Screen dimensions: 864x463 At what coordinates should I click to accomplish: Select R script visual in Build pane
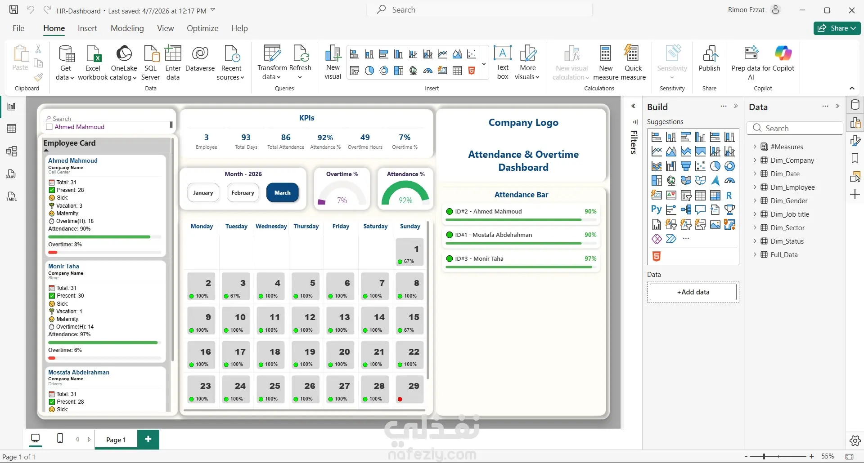729,195
